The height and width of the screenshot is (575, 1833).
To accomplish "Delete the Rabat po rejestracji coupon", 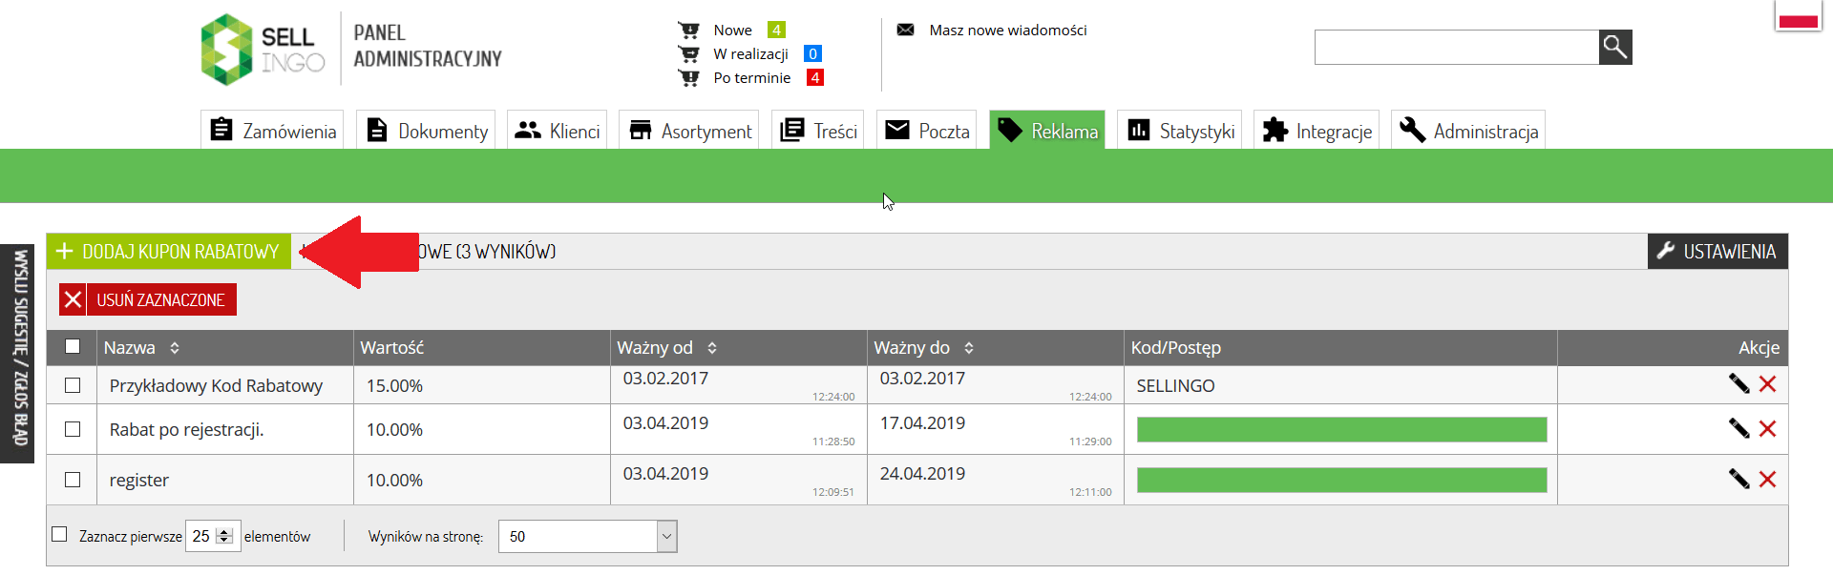I will click(1767, 428).
